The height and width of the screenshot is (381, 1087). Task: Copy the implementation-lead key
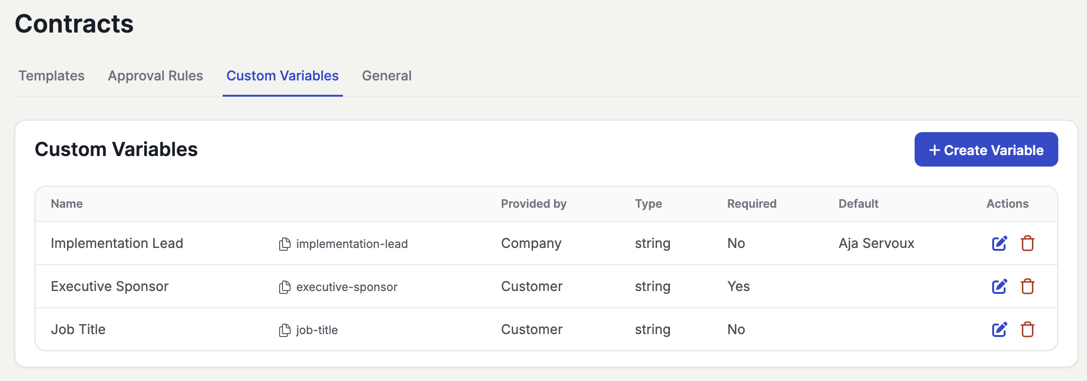284,244
